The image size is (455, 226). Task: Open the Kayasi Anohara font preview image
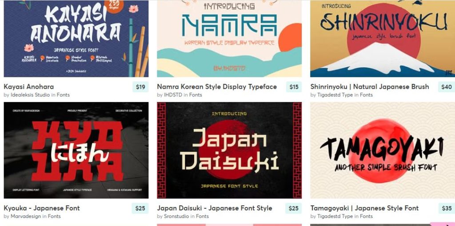pyautogui.click(x=76, y=39)
